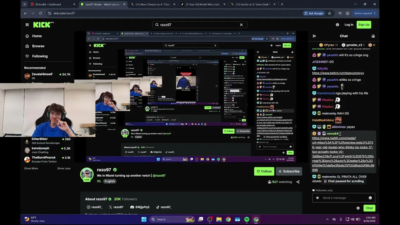This screenshot has height=225, width=400.
Task: Open razo97's X profile link
Action: [x=116, y=207]
